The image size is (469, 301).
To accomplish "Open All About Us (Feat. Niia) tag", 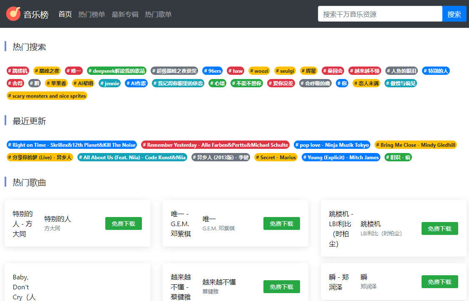I will tap(132, 157).
